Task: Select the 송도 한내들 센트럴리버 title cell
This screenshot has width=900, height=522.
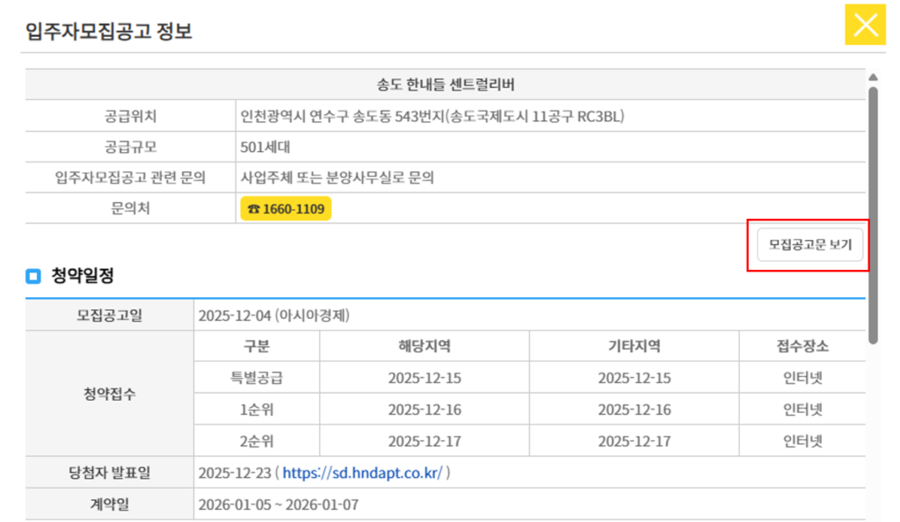Action: click(x=450, y=83)
